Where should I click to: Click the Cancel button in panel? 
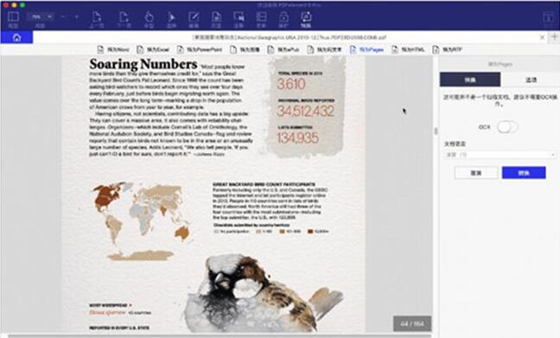coord(476,173)
